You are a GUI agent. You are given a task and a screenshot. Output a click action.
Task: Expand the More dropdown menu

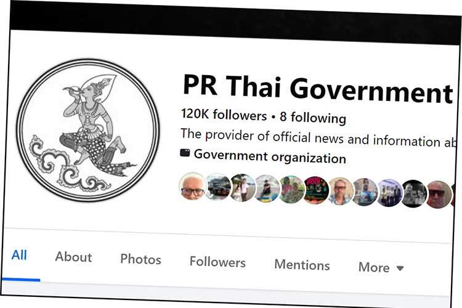tap(381, 267)
